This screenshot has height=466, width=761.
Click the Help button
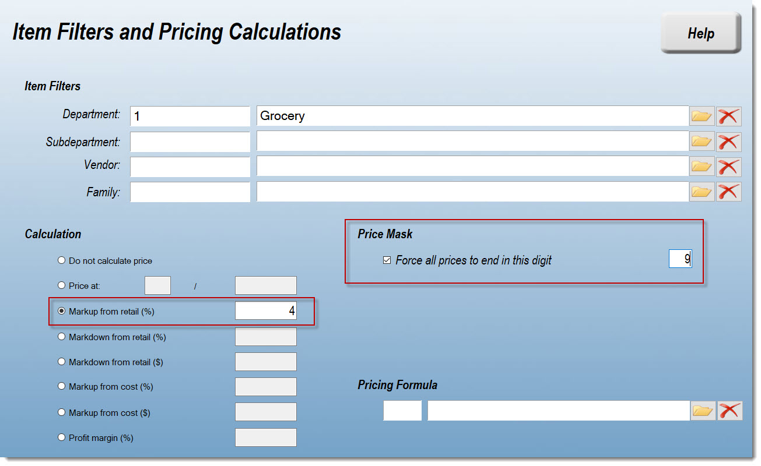pyautogui.click(x=700, y=33)
